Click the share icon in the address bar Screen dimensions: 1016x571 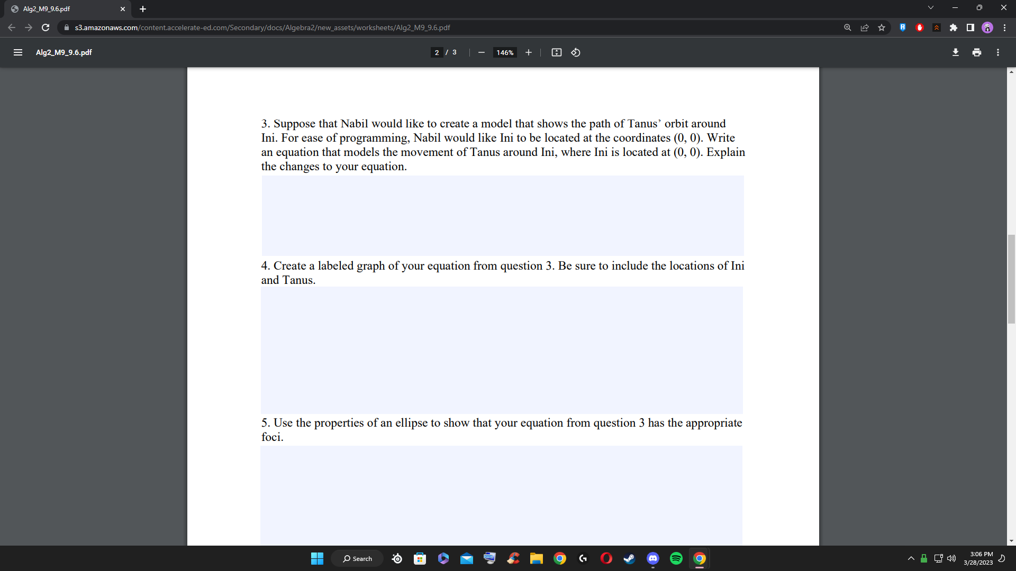(x=864, y=27)
